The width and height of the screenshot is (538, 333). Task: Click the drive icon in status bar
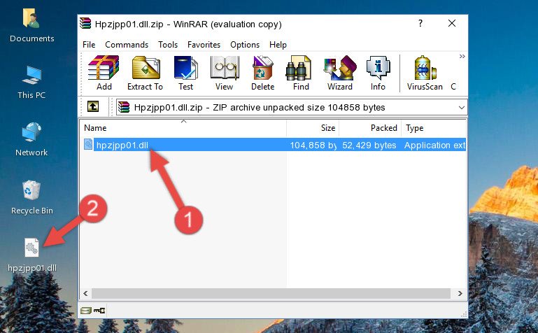pyautogui.click(x=86, y=311)
